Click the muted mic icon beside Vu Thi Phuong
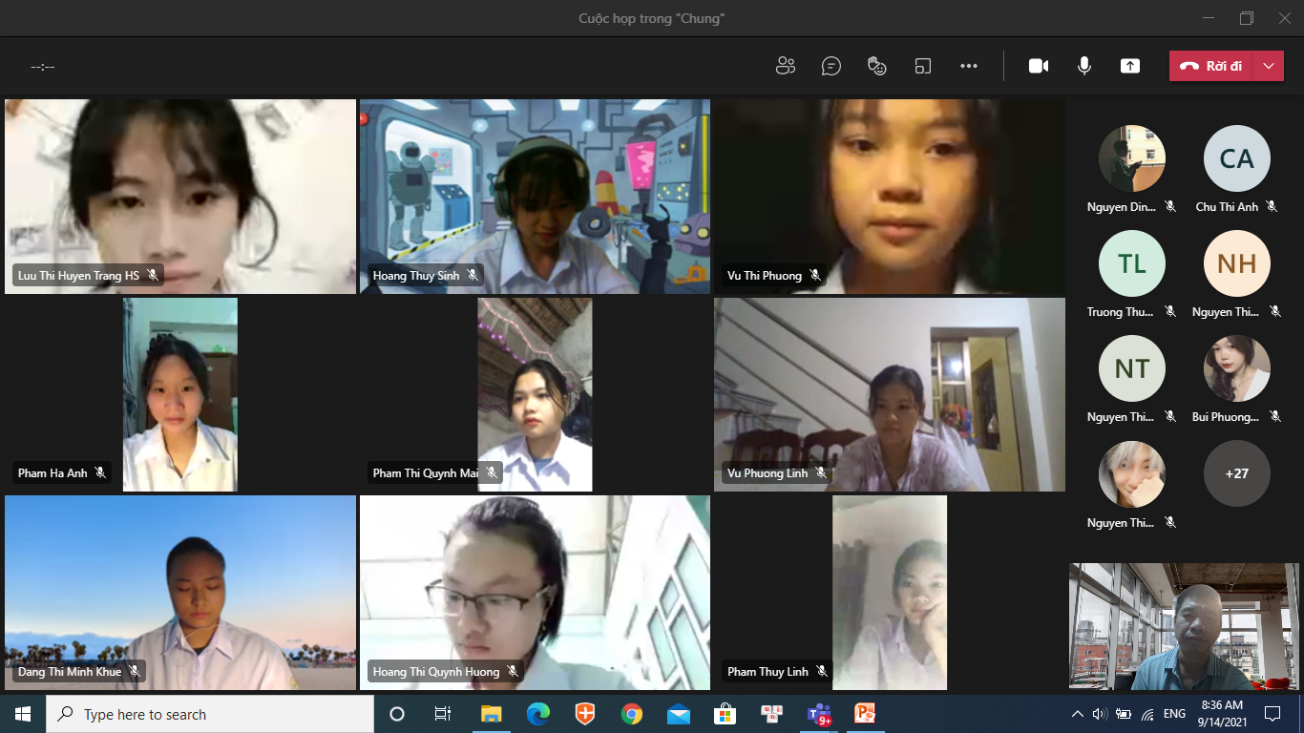1304x733 pixels. pyautogui.click(x=815, y=276)
